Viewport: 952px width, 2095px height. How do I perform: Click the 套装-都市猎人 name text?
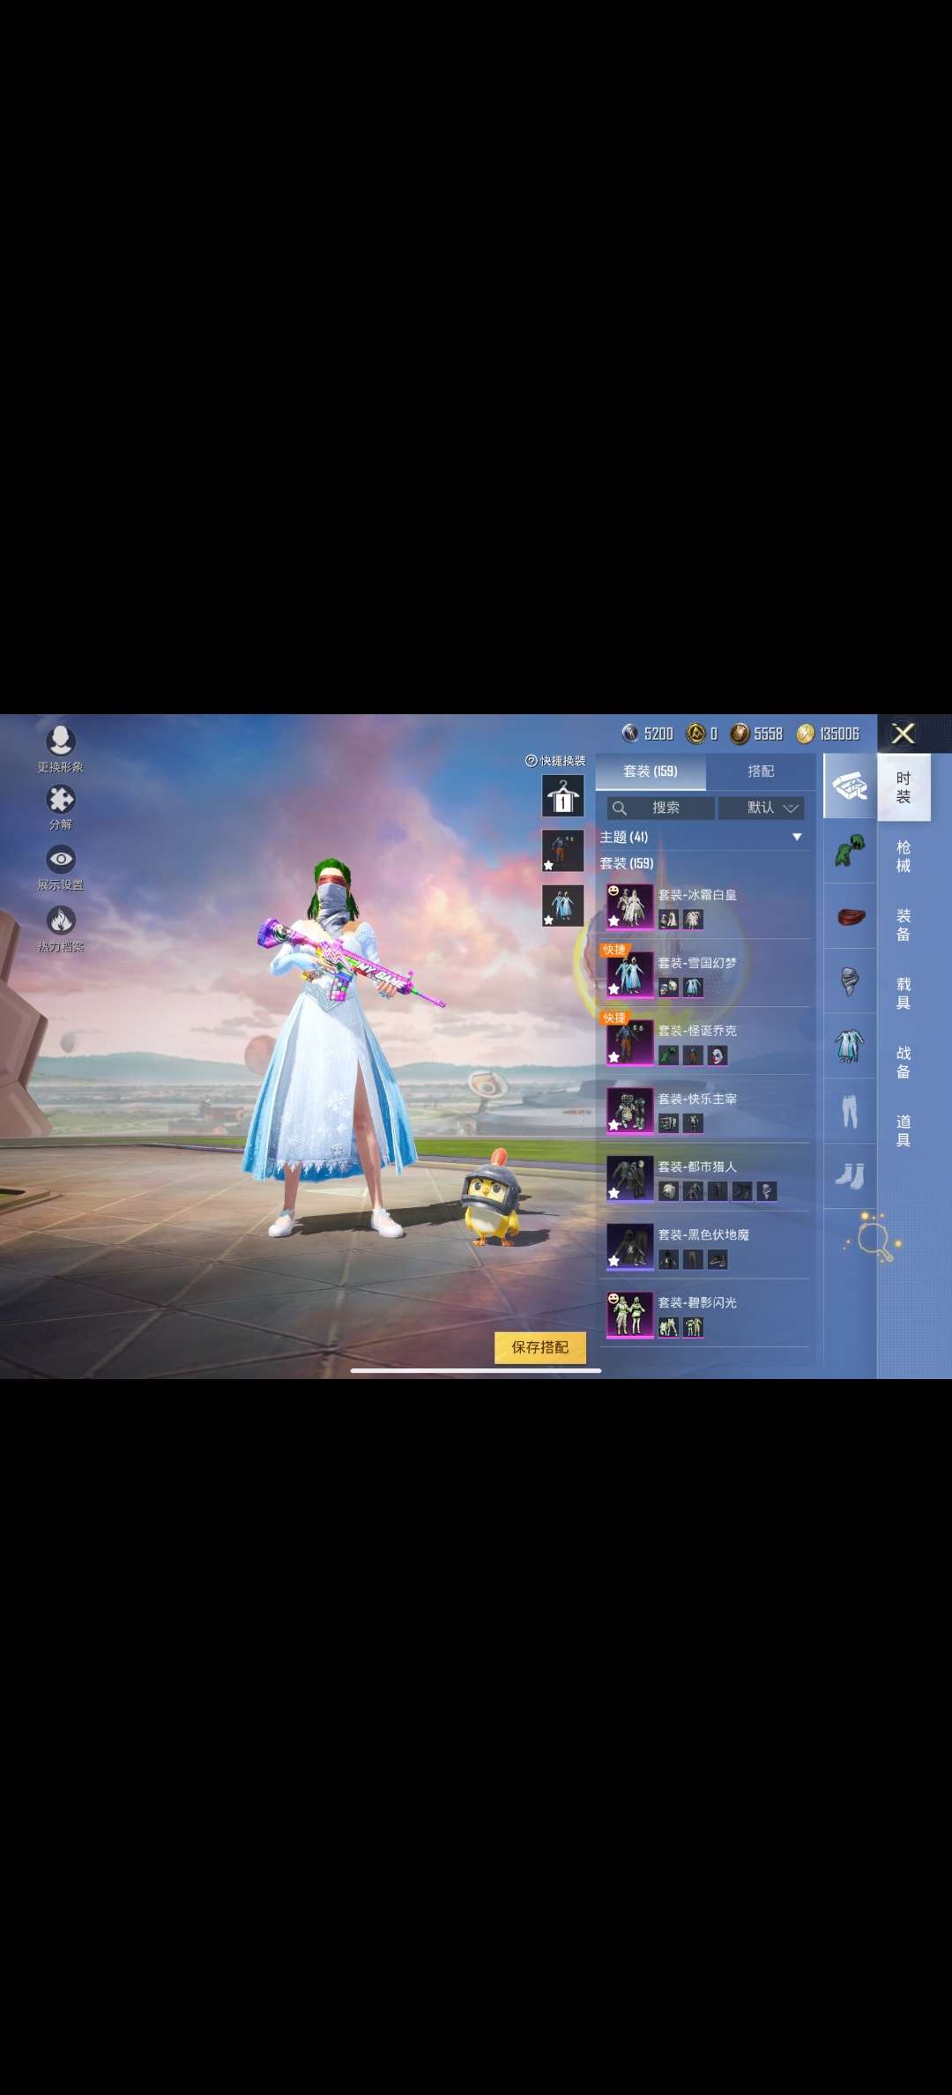[x=697, y=1167]
